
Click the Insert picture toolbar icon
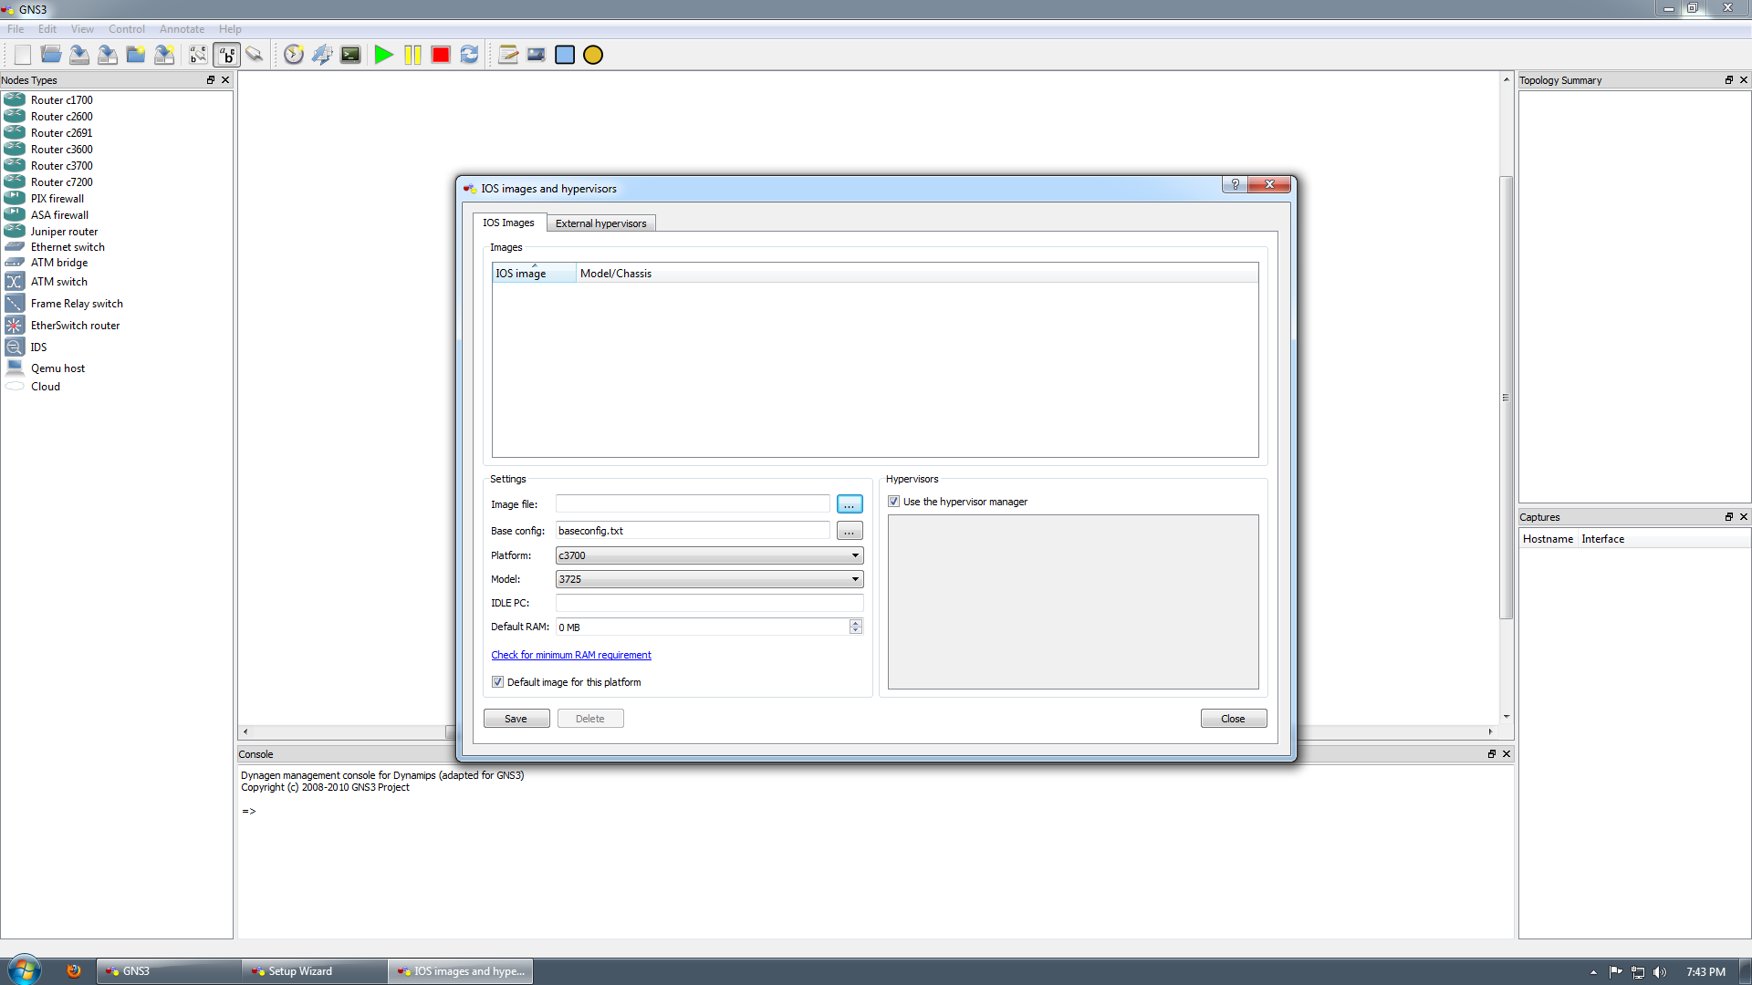tap(537, 55)
